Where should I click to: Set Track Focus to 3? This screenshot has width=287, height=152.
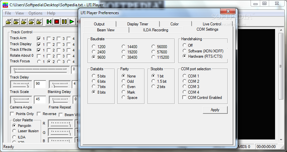pos(59,62)
